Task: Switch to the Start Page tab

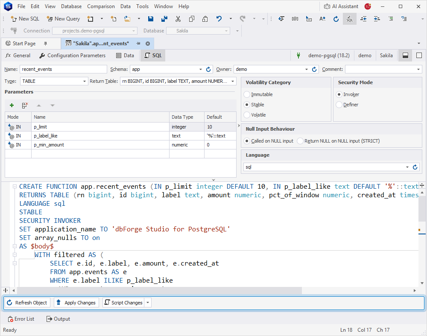Action: click(x=24, y=44)
